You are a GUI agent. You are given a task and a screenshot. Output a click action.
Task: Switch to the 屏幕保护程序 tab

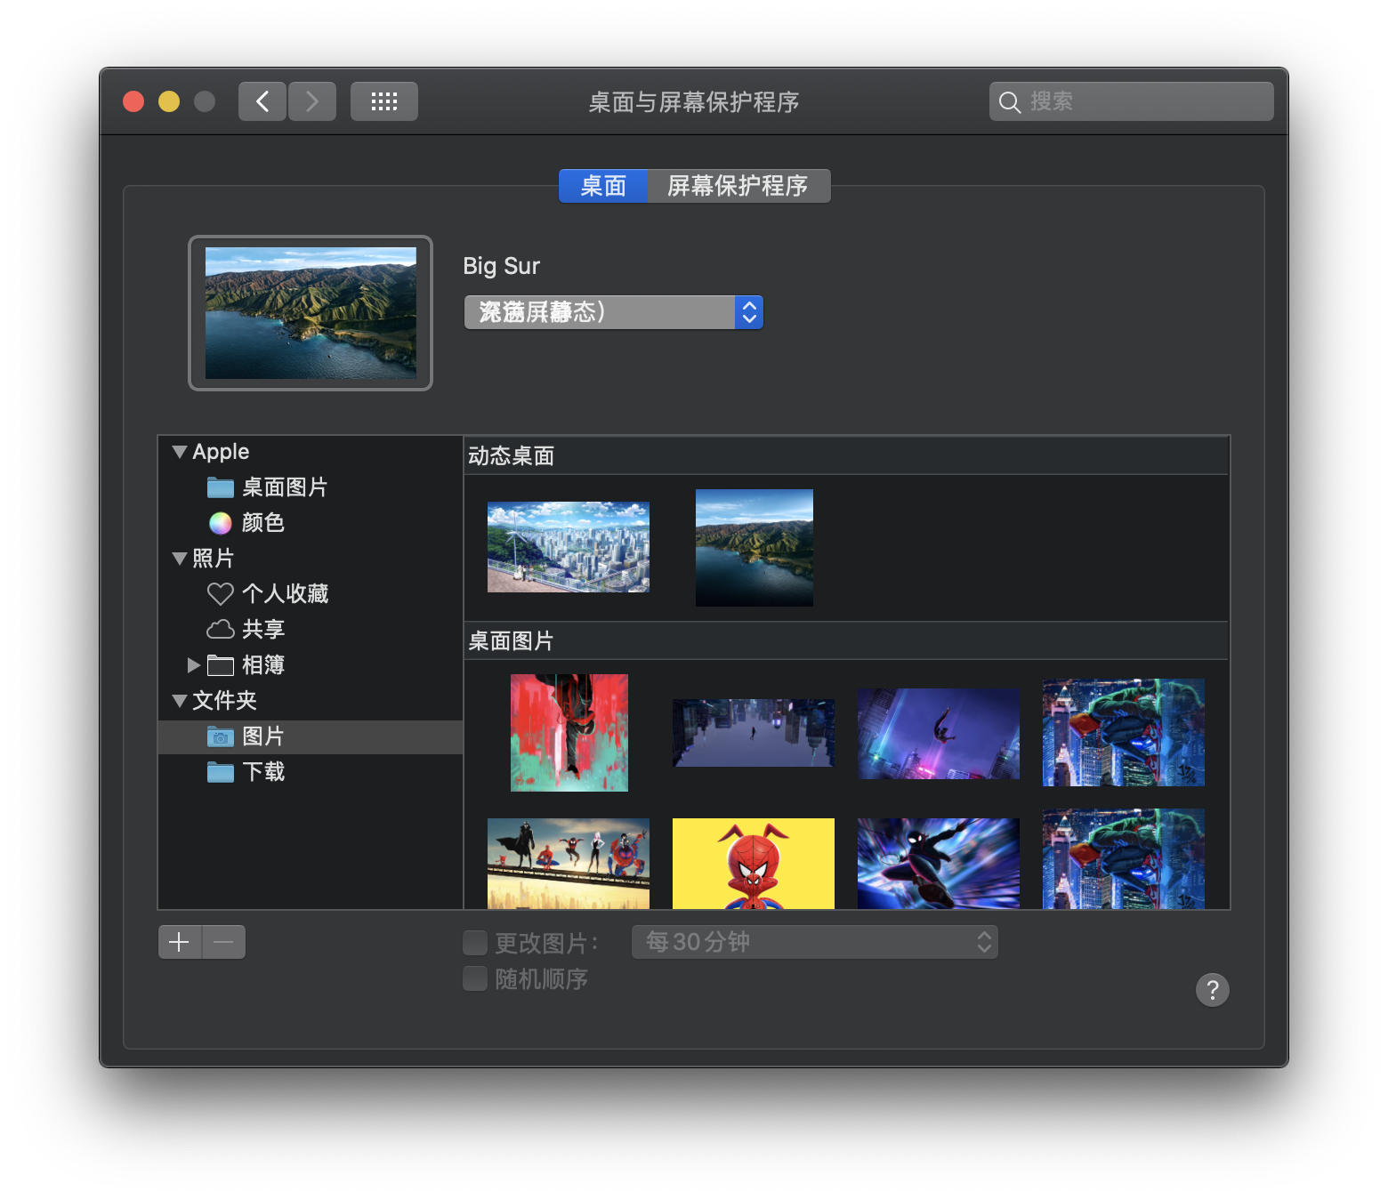pyautogui.click(x=738, y=186)
